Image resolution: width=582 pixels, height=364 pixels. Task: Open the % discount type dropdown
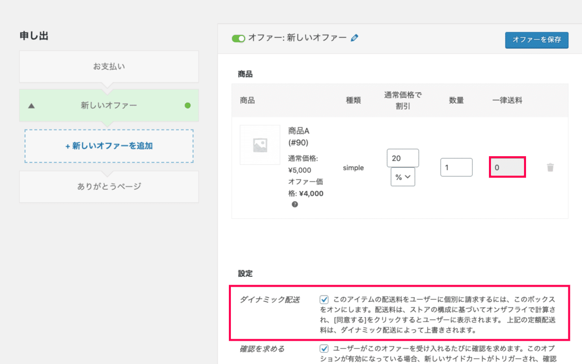coord(403,177)
